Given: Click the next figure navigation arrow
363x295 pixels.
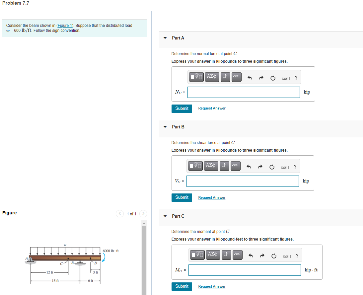Looking at the screenshot, I should [x=143, y=214].
